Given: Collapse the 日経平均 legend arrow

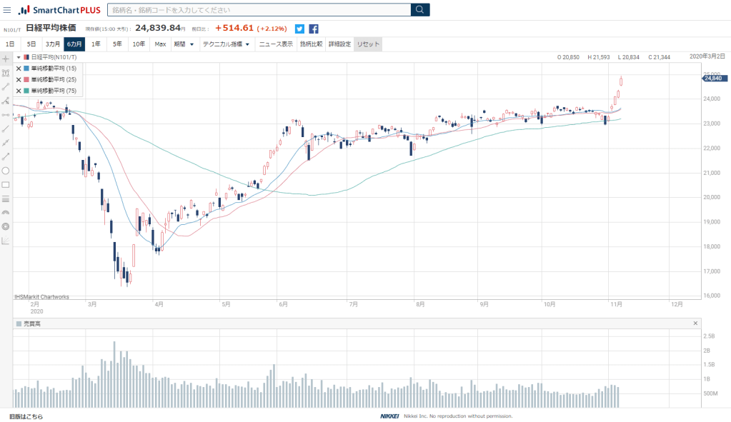Looking at the screenshot, I should (19, 56).
